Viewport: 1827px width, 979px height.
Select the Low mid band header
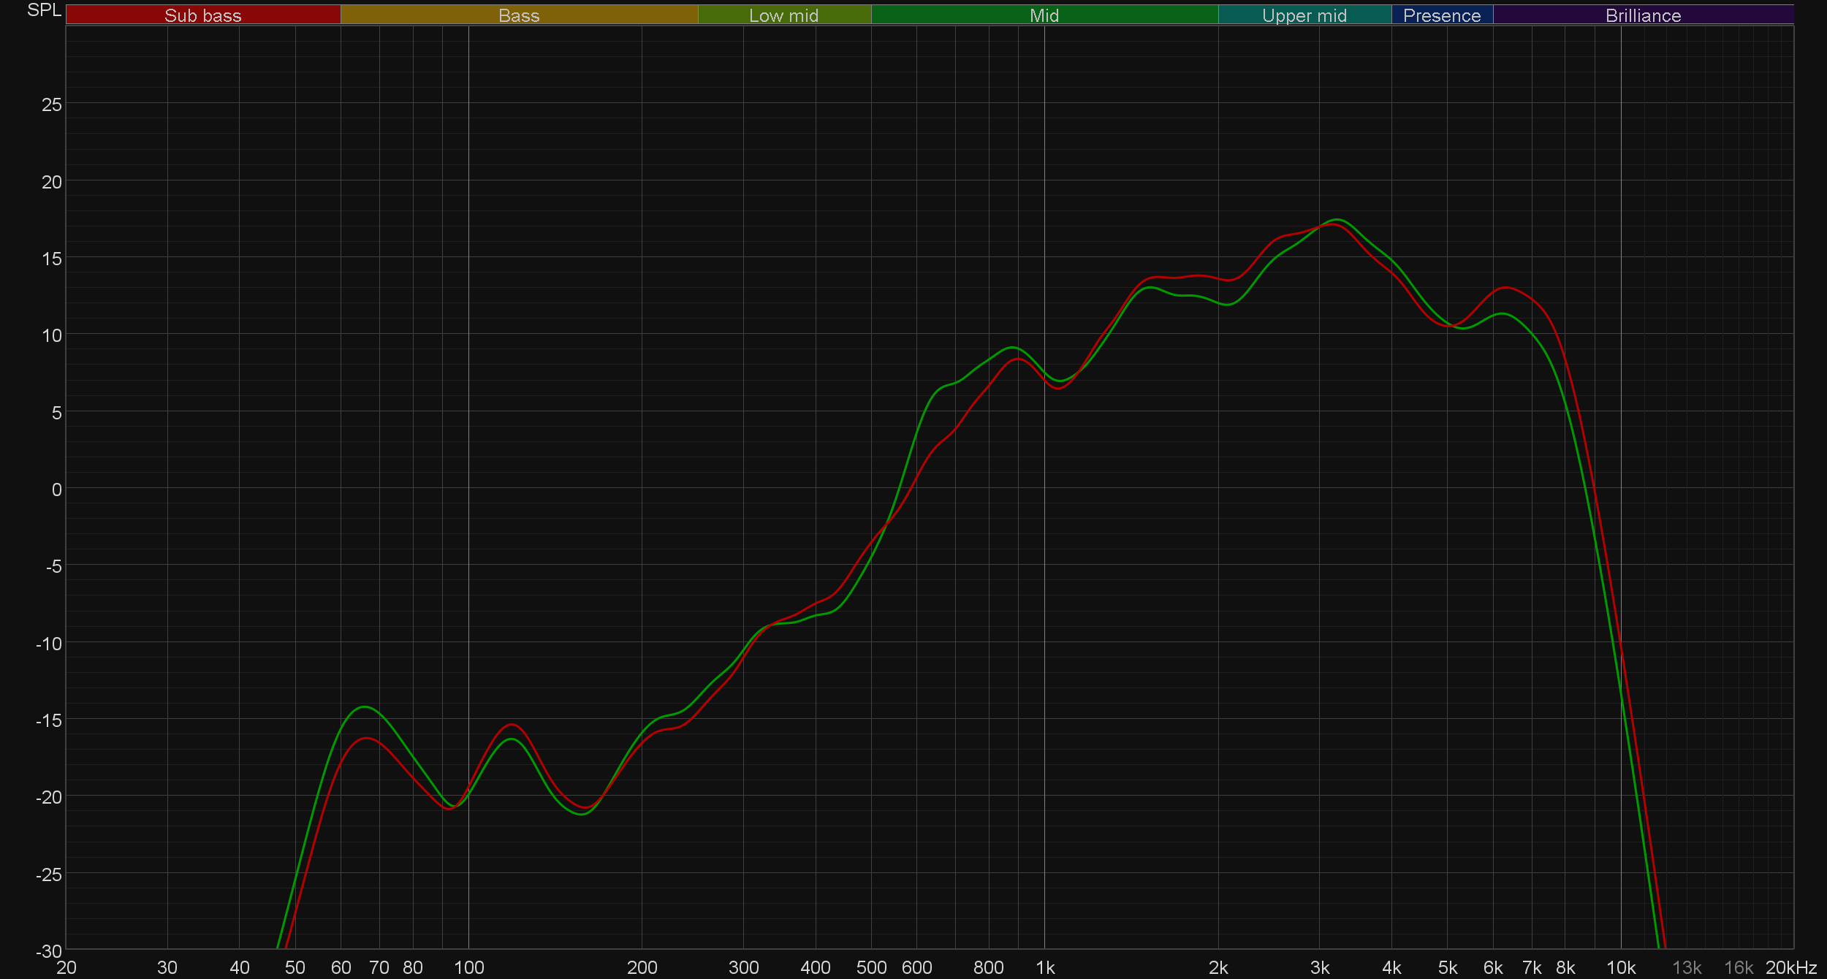click(783, 15)
